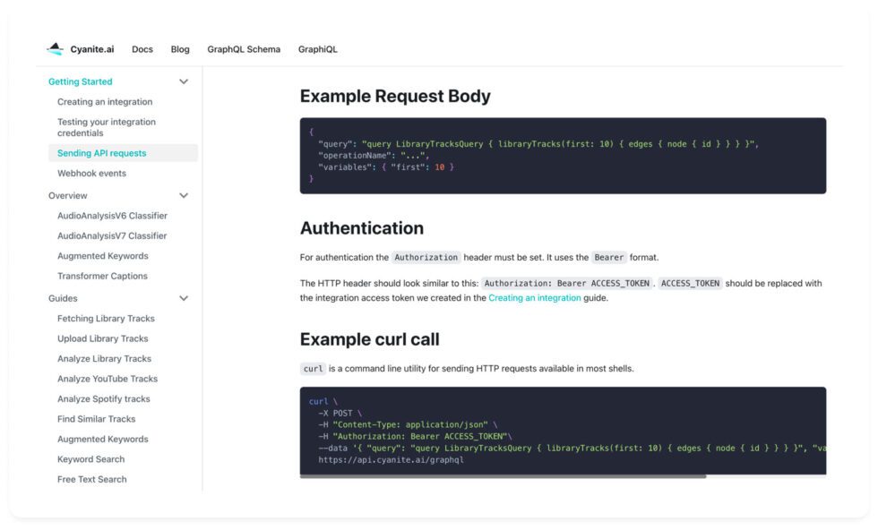The image size is (878, 530).
Task: Open the Find Similar Tracks guide
Action: (97, 418)
